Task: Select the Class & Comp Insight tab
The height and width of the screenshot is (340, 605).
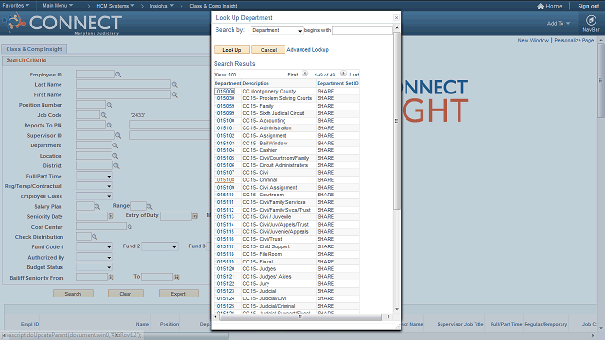Action: 34,49
